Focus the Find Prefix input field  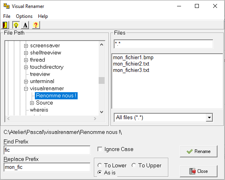(x=47, y=150)
